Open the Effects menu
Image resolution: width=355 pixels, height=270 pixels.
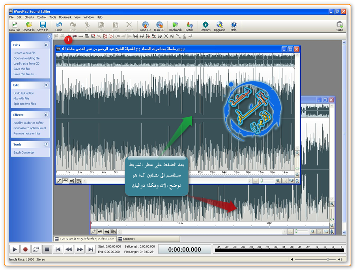(x=29, y=17)
